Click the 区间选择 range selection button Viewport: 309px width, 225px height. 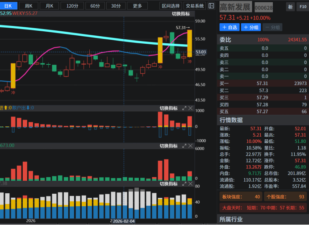pyautogui.click(x=171, y=6)
